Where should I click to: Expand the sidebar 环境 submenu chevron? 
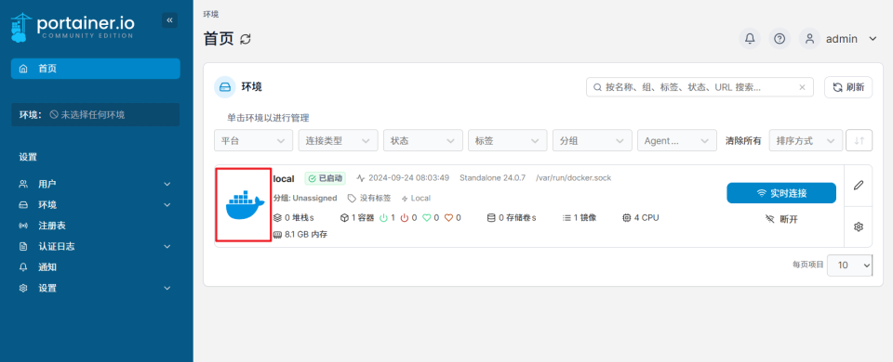point(167,205)
